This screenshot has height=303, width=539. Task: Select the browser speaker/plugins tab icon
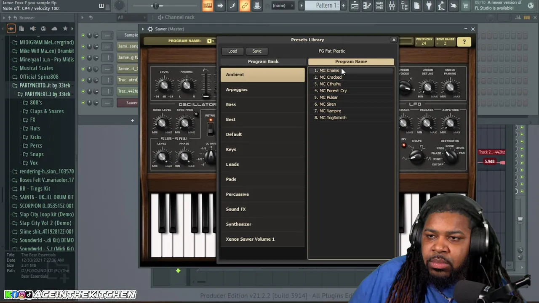[32, 29]
